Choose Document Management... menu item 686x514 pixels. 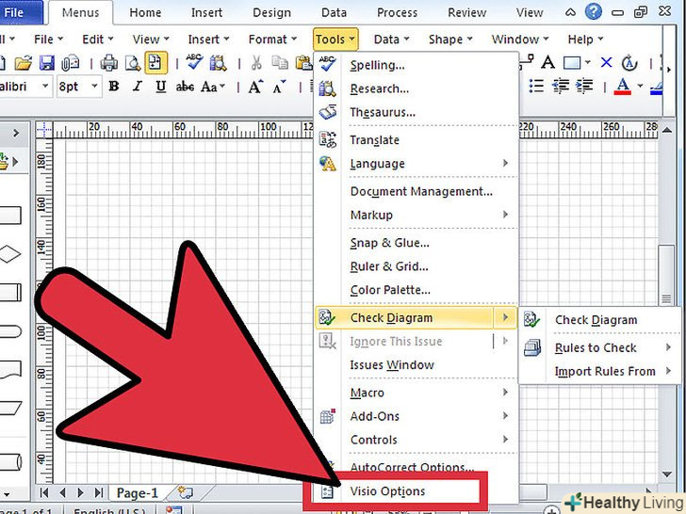416,191
